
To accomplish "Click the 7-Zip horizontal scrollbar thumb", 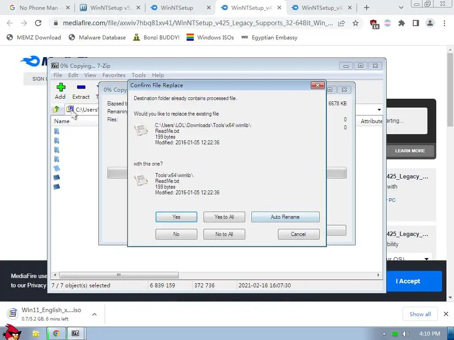I will 119,275.
